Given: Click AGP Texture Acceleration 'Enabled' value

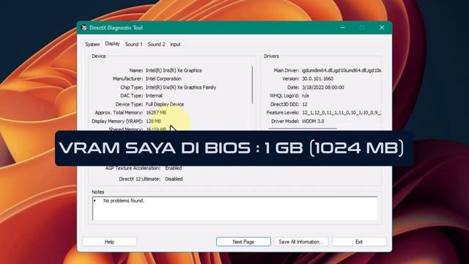Looking at the screenshot, I should (174, 168).
